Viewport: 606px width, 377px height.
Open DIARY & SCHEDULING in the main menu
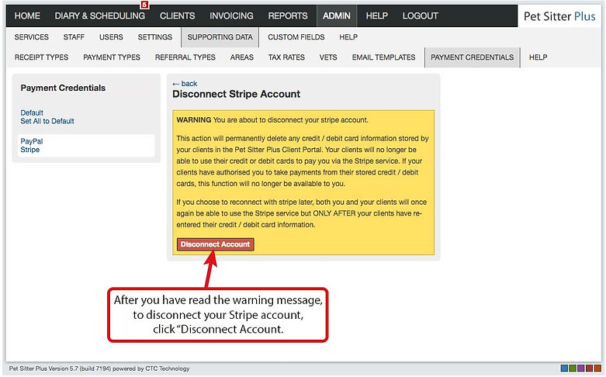coord(100,16)
